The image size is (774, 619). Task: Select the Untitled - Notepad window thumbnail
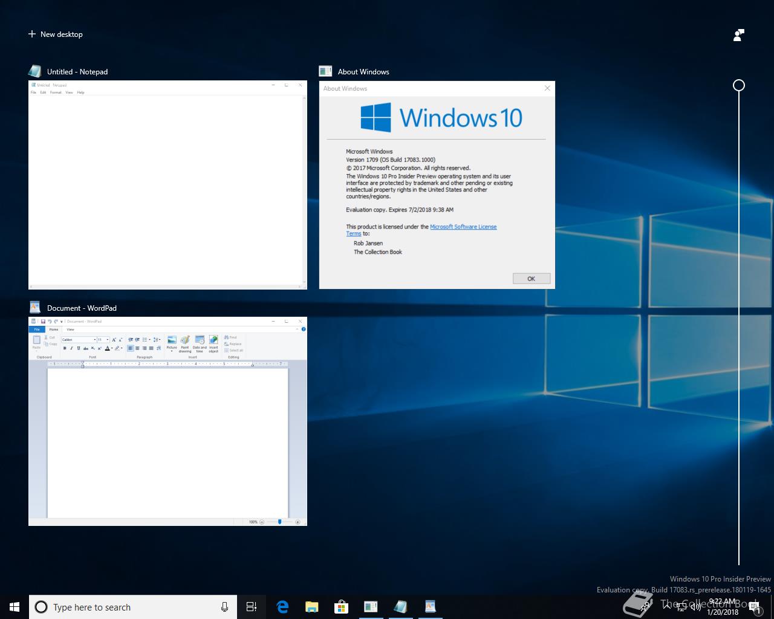tap(167, 185)
